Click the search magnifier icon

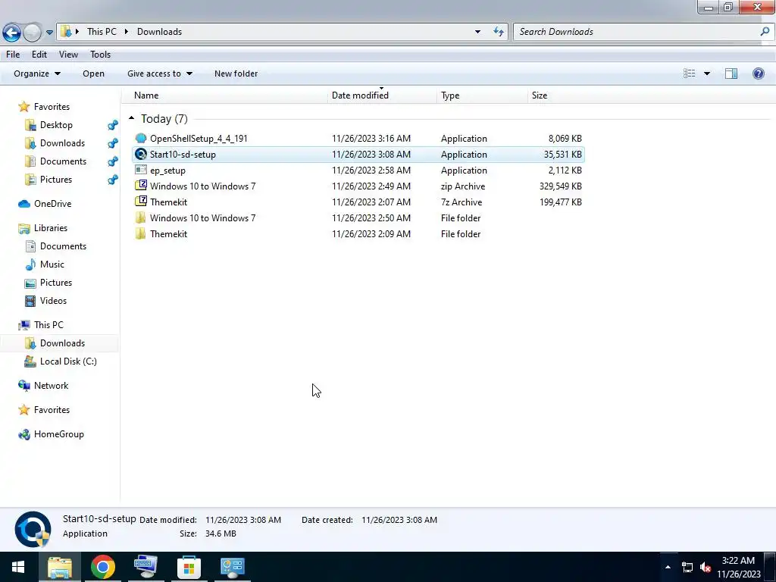tap(765, 32)
